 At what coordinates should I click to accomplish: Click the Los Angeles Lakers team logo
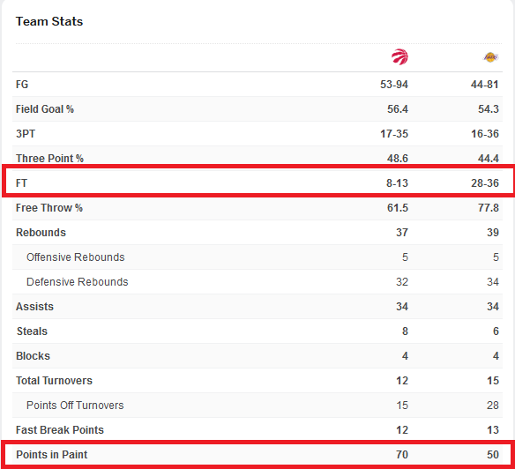tap(490, 57)
